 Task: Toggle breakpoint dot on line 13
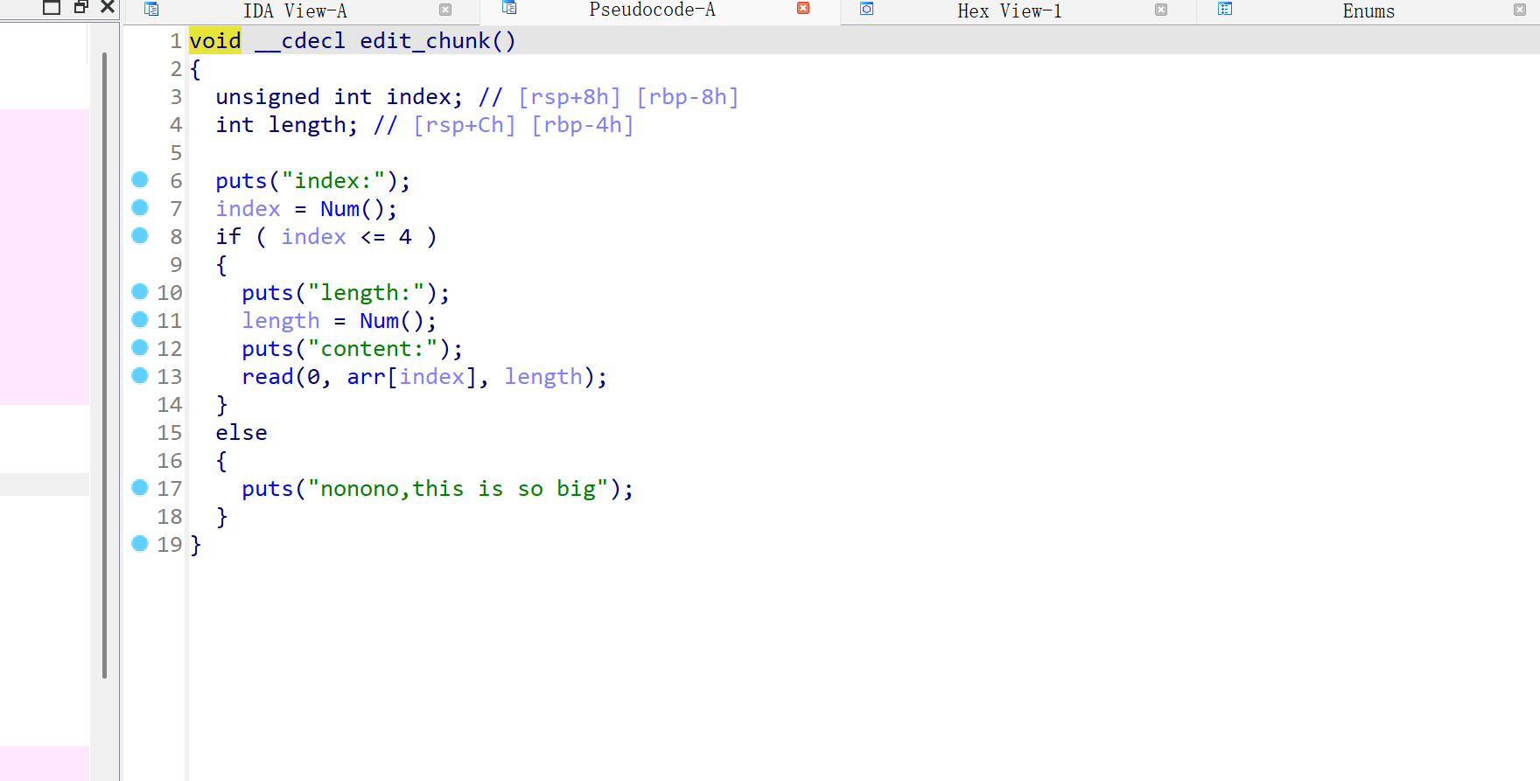click(140, 376)
